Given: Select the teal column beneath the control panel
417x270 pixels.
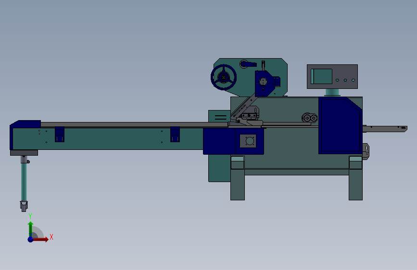Looking at the screenshot, I should click(332, 92).
